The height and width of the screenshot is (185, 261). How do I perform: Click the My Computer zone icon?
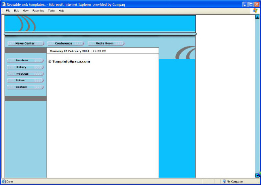[x=224, y=181]
